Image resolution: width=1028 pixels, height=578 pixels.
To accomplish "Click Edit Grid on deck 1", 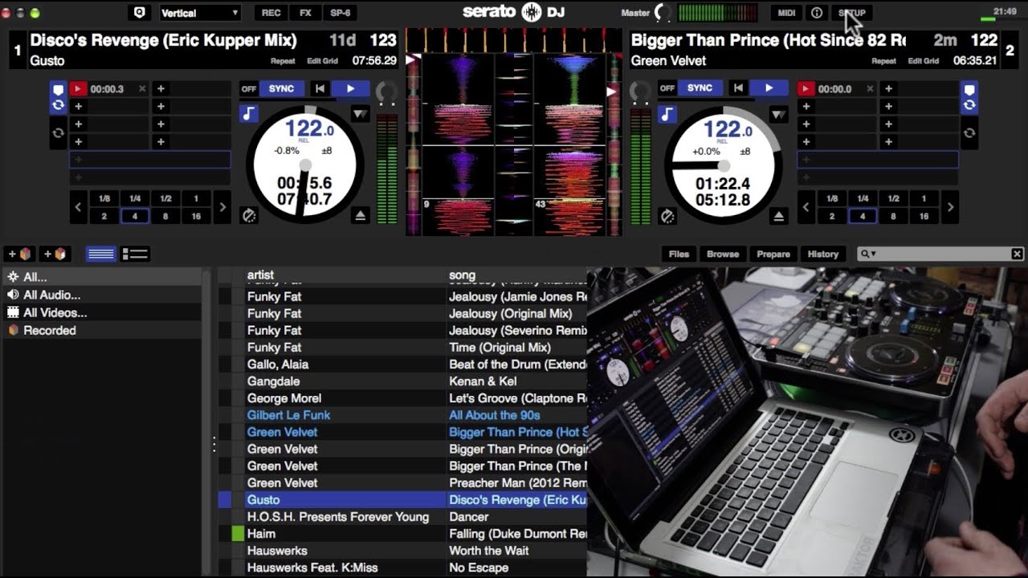I will click(323, 61).
